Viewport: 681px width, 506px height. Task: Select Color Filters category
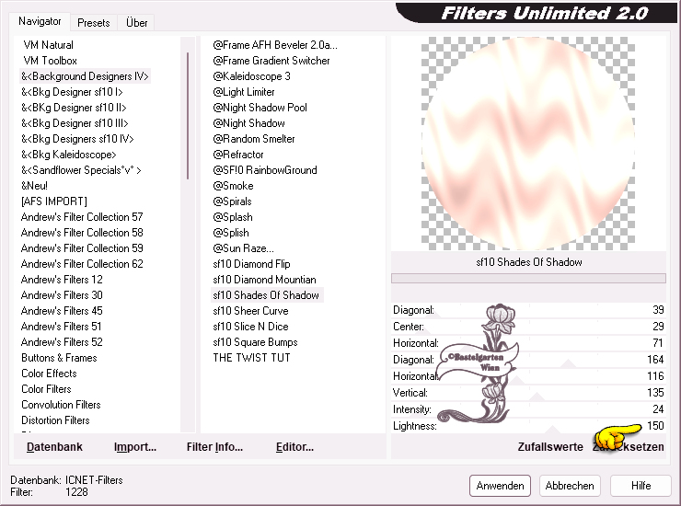tap(46, 389)
